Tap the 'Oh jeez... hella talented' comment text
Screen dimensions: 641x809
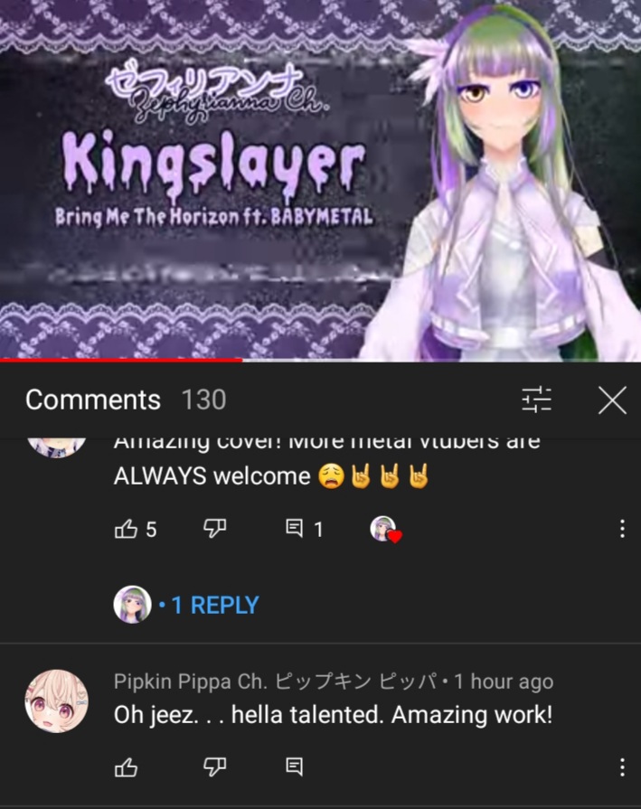click(333, 715)
